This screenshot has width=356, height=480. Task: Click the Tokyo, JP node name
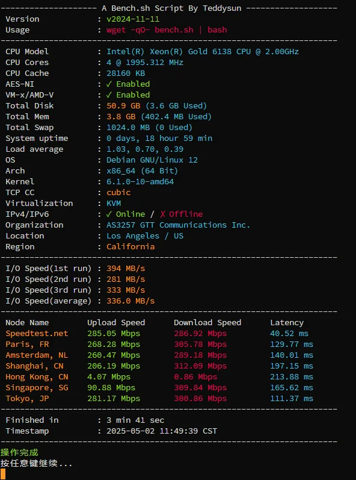click(27, 399)
